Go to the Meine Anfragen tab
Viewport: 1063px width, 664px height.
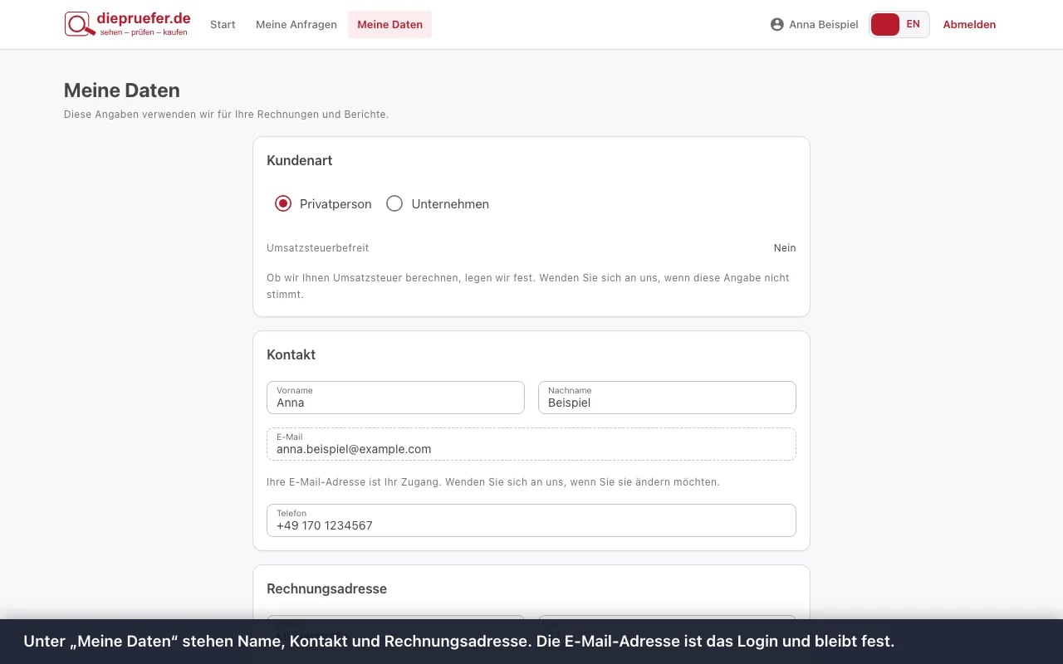(296, 25)
